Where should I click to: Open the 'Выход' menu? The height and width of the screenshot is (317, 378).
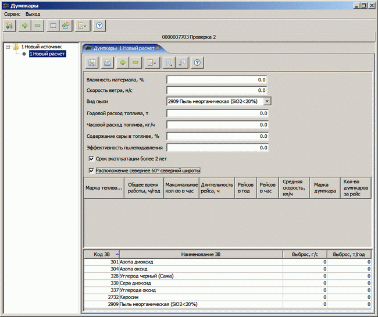[x=33, y=13]
